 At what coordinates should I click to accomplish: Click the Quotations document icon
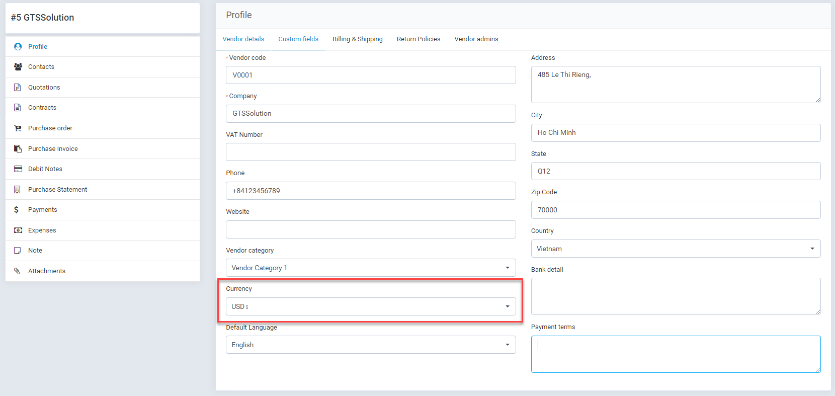[x=18, y=87]
